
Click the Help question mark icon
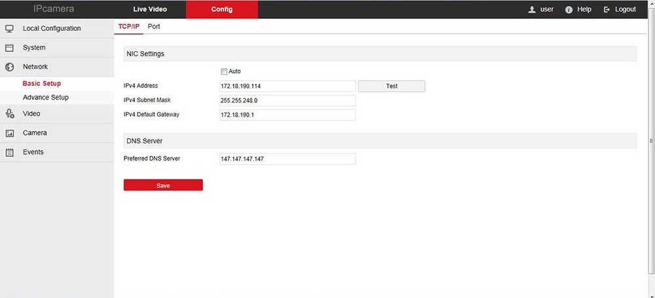pyautogui.click(x=569, y=10)
